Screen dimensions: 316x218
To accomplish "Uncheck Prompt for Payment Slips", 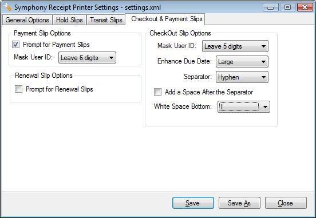I will 15,44.
